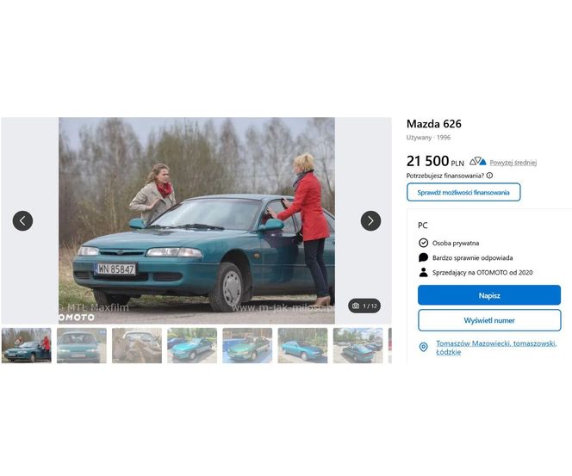The image size is (572, 476).
Task: Click the location pin icon
Action: tap(424, 347)
